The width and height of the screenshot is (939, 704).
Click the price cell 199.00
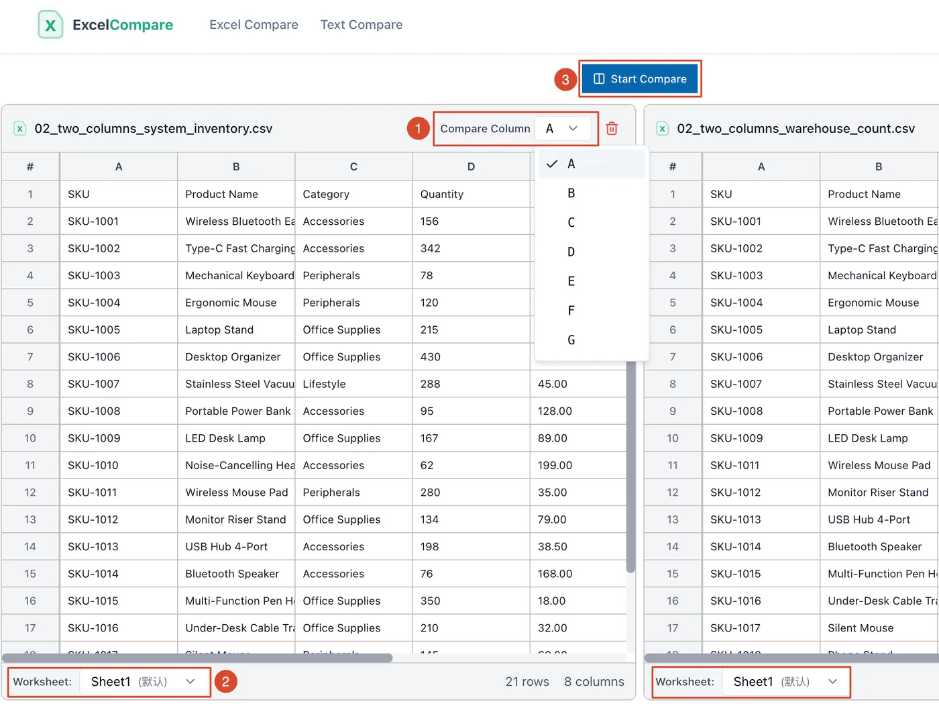[578, 466]
